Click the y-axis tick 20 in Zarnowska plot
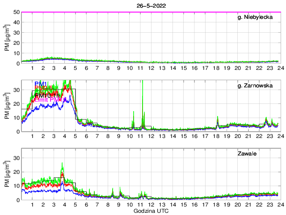The width and height of the screenshot is (286, 215). [x=15, y=103]
